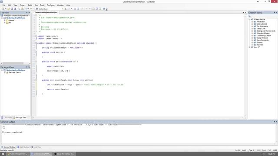Select Building and Running Code book
Screen dimensions: 278x156
click(x=266, y=31)
